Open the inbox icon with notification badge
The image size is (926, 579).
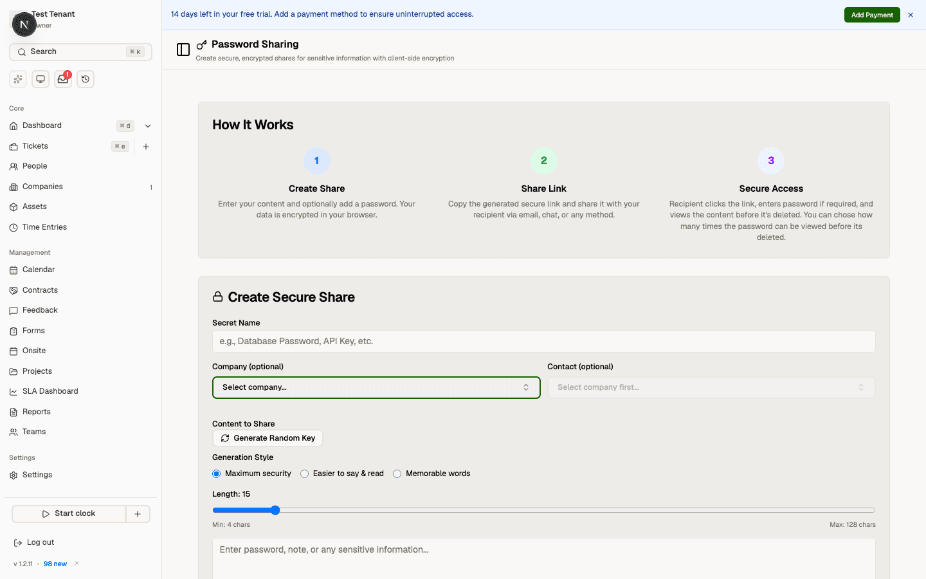pos(62,79)
